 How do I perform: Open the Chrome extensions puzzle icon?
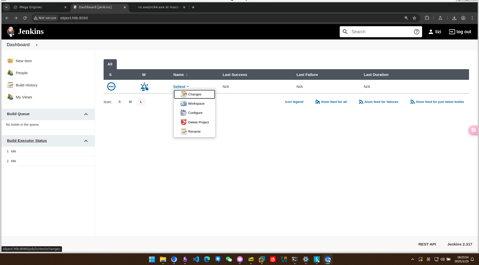[x=427, y=18]
